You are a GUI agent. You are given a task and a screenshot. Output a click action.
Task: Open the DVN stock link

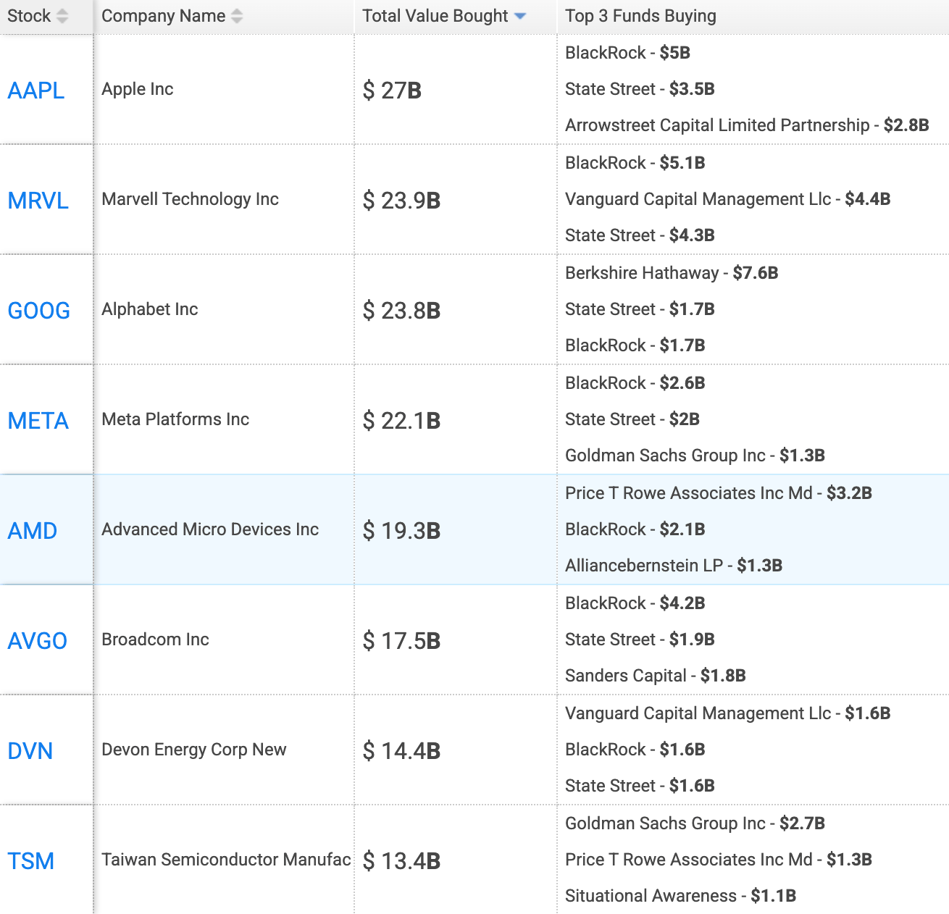(30, 751)
